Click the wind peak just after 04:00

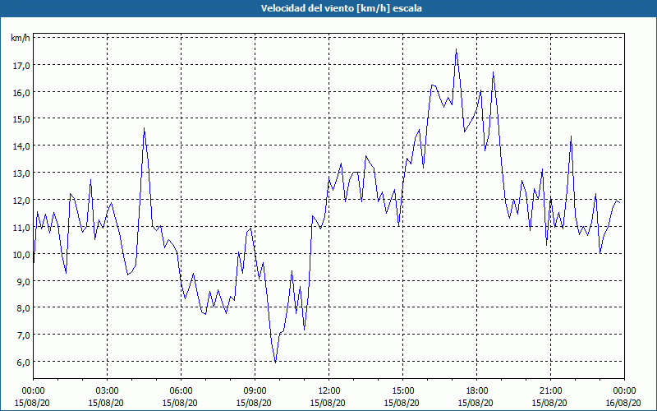pyautogui.click(x=145, y=128)
